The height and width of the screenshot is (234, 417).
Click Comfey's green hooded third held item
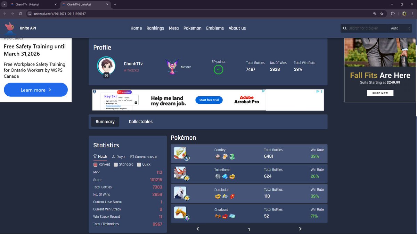coord(232,156)
